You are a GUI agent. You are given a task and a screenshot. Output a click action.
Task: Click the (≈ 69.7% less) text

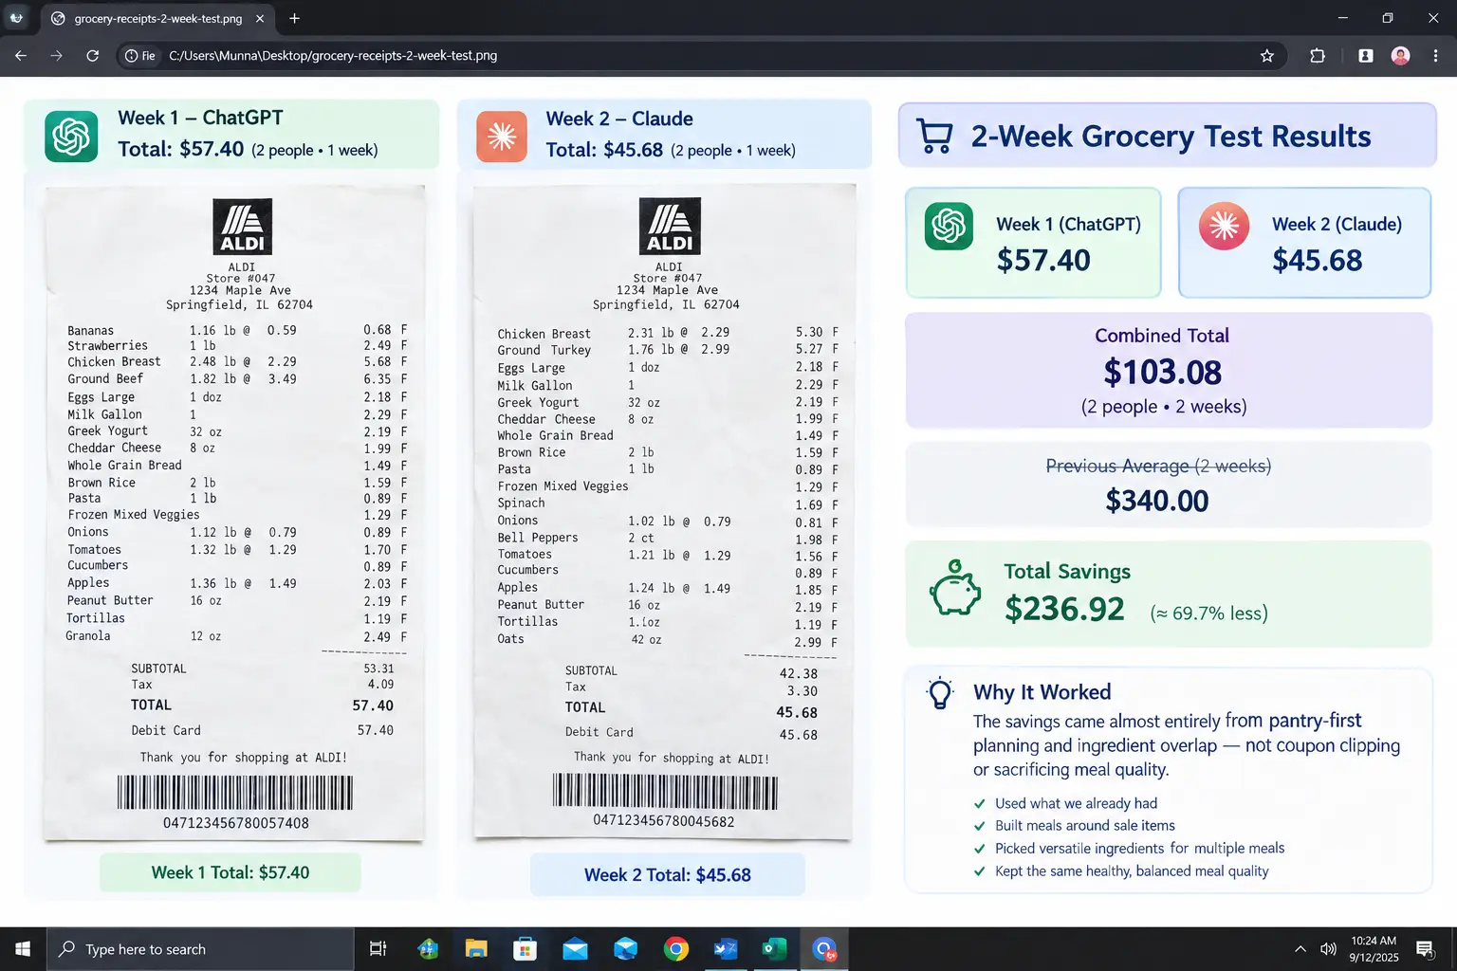pos(1208,614)
